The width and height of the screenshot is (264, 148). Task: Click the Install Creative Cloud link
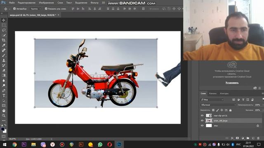[x=232, y=83]
